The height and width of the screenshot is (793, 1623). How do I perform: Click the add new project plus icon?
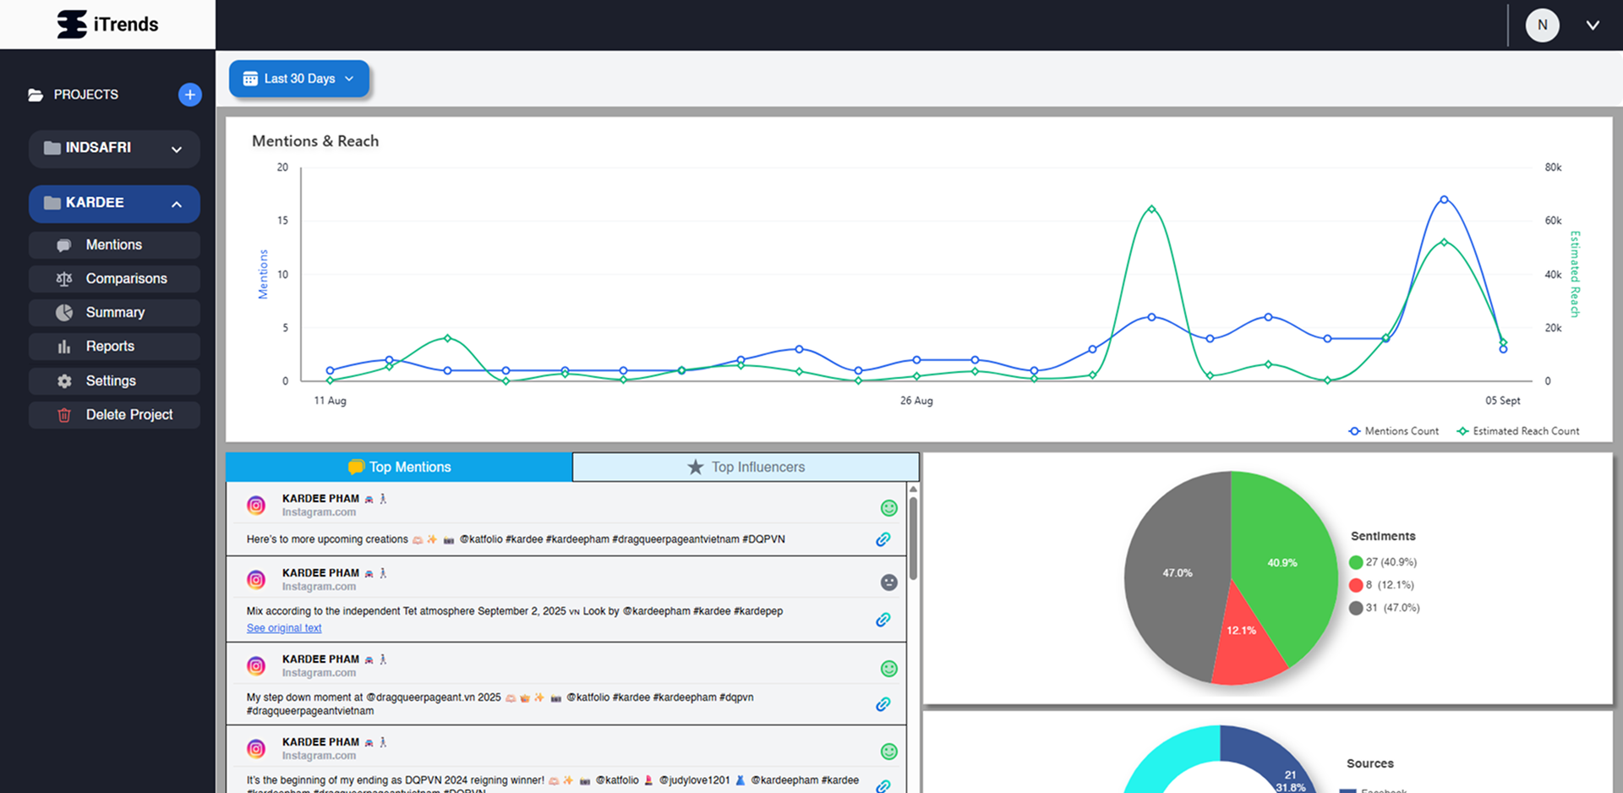coord(189,95)
